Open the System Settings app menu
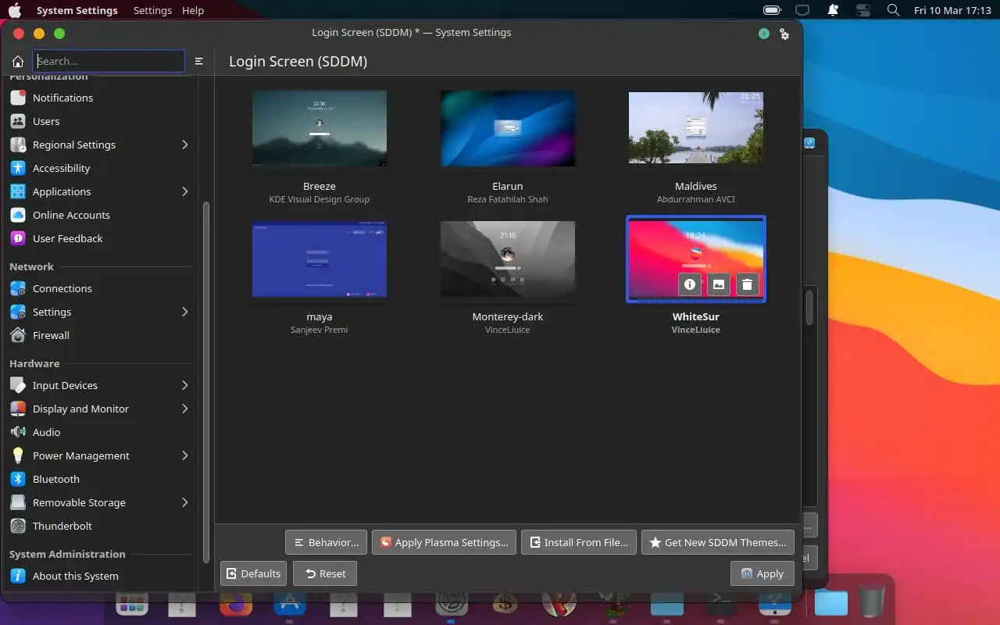The height and width of the screenshot is (625, 1000). tap(77, 10)
